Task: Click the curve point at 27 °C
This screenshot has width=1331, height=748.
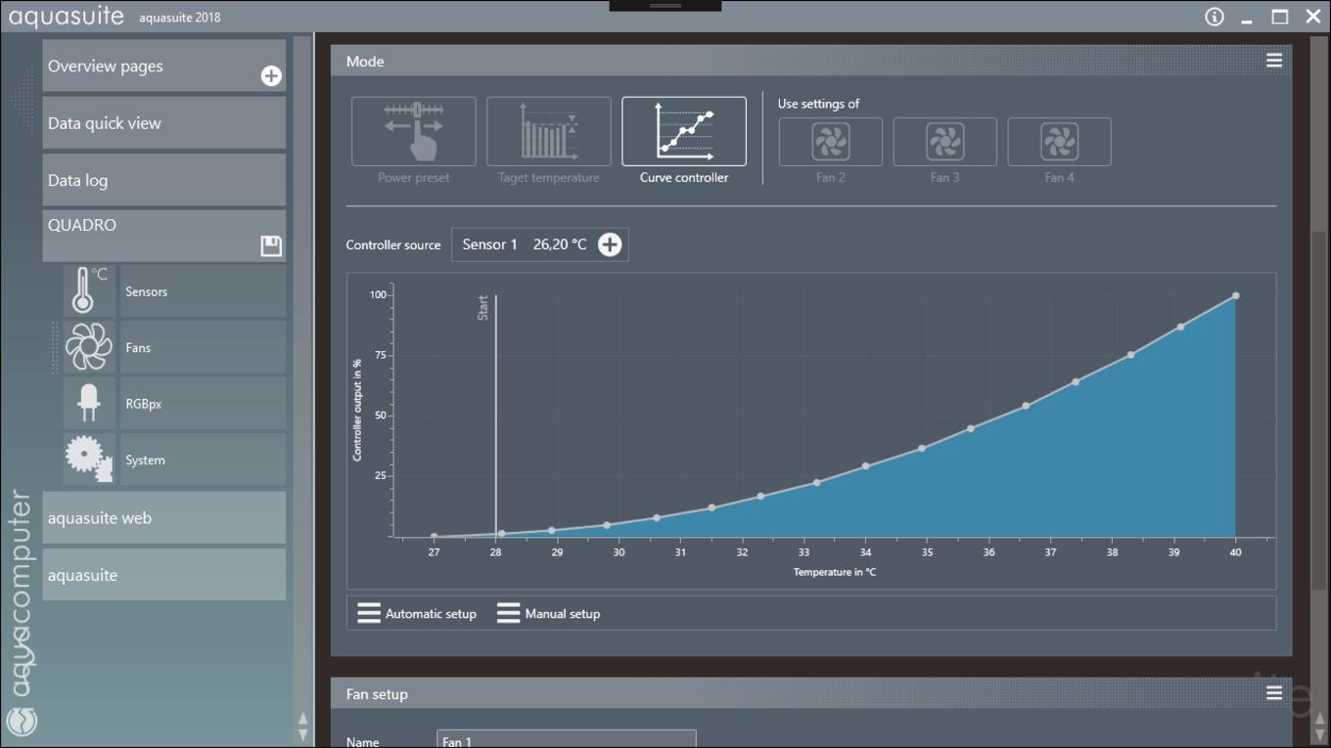Action: (434, 536)
